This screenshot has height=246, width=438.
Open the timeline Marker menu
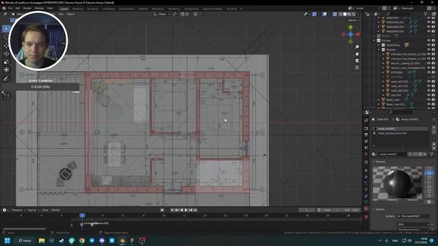[55, 210]
